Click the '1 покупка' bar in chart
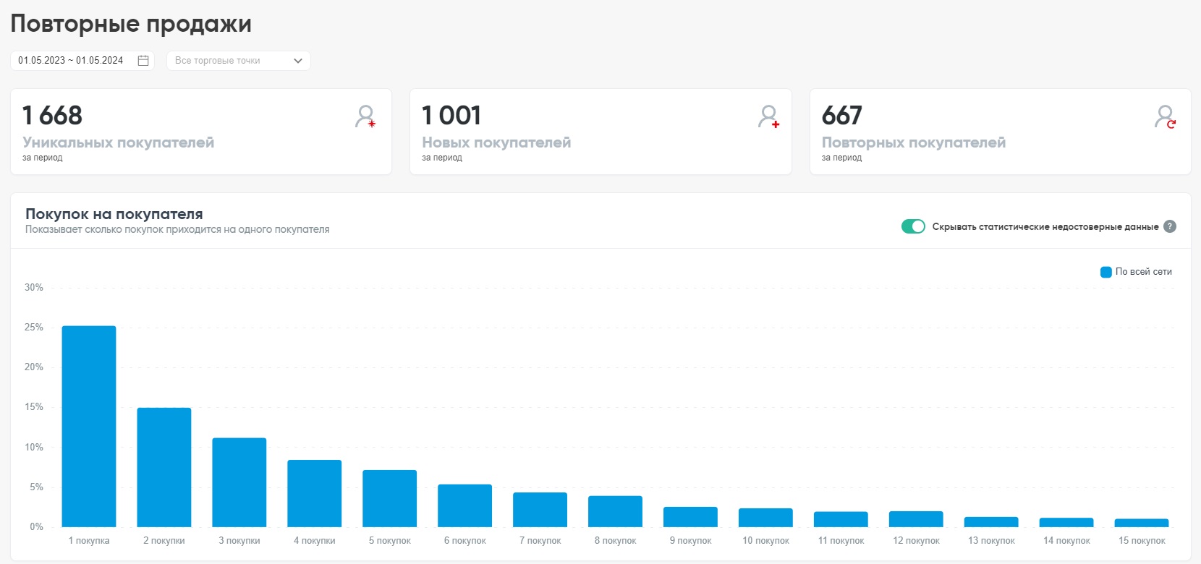The image size is (1201, 564). pyautogui.click(x=89, y=427)
